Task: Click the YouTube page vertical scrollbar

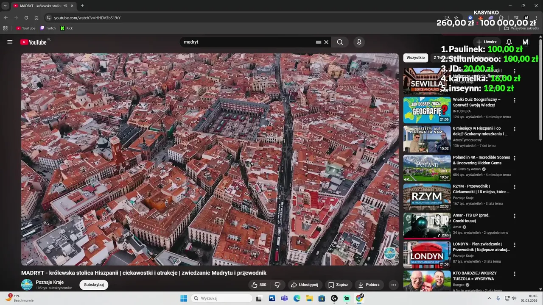Action: [x=540, y=89]
